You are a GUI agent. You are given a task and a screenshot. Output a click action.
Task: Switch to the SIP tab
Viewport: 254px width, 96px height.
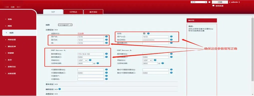(x=53, y=12)
